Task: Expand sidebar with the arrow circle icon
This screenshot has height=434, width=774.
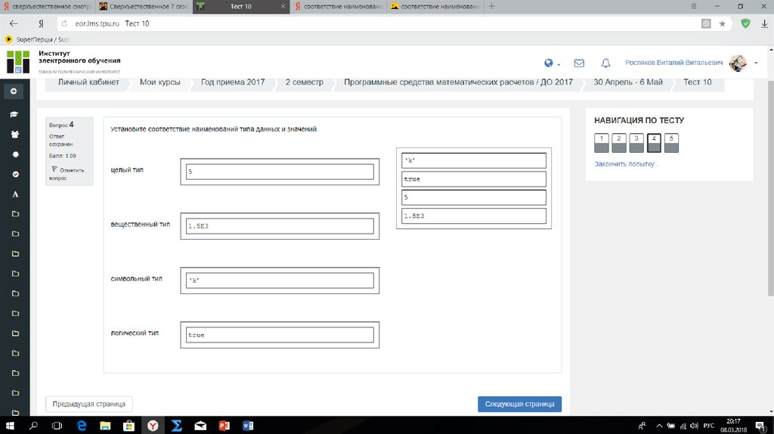Action: pyautogui.click(x=14, y=91)
